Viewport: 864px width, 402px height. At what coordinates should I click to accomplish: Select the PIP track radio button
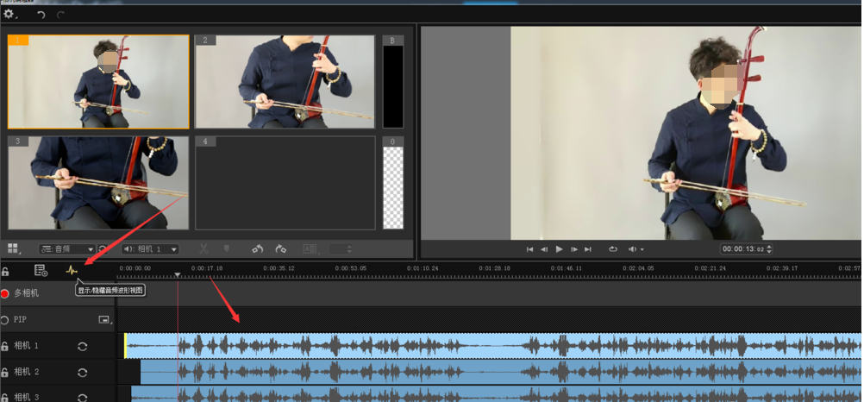5,319
